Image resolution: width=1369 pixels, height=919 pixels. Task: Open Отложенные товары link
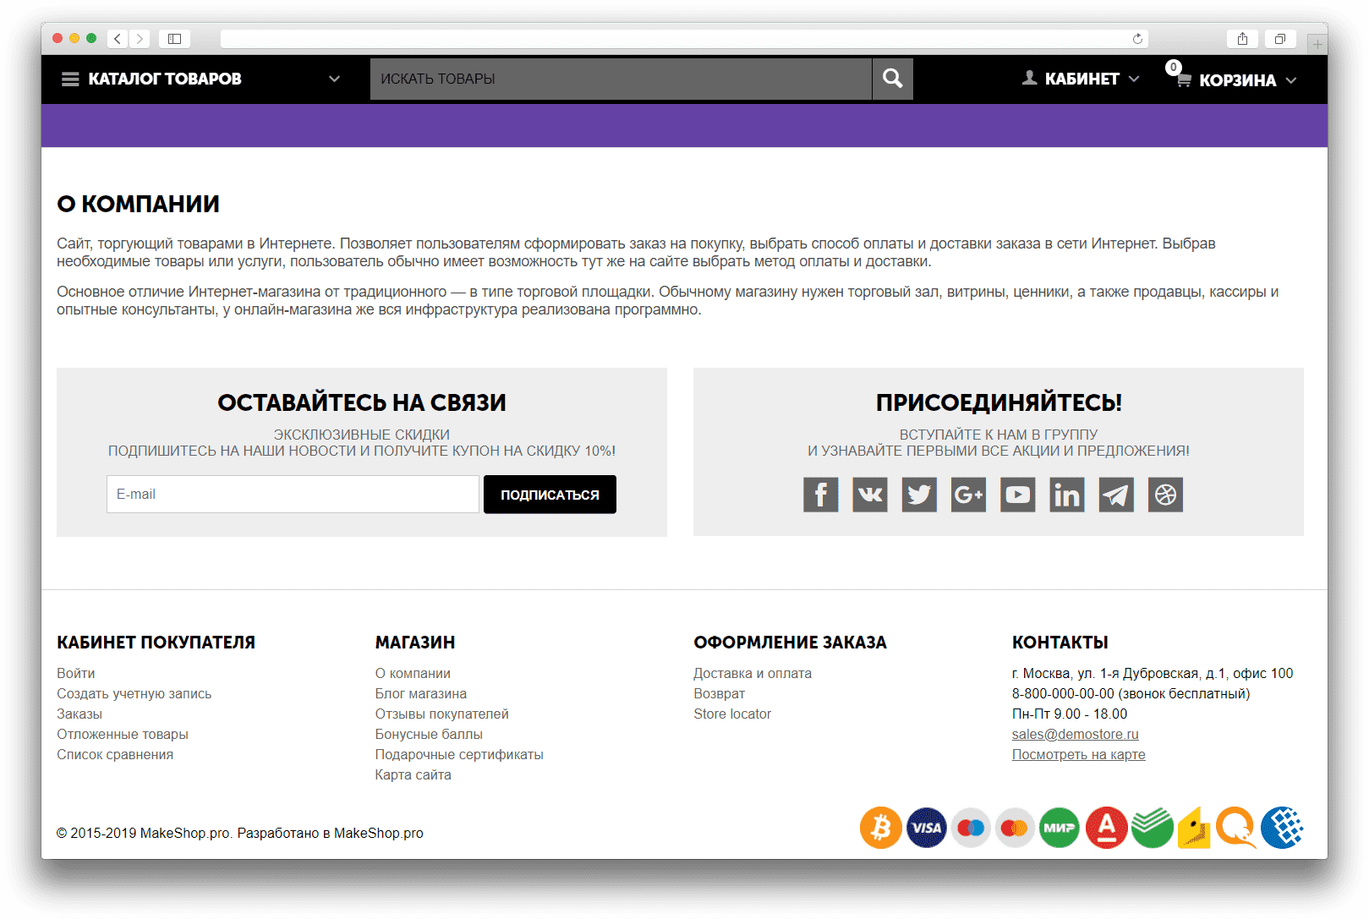pyautogui.click(x=123, y=734)
